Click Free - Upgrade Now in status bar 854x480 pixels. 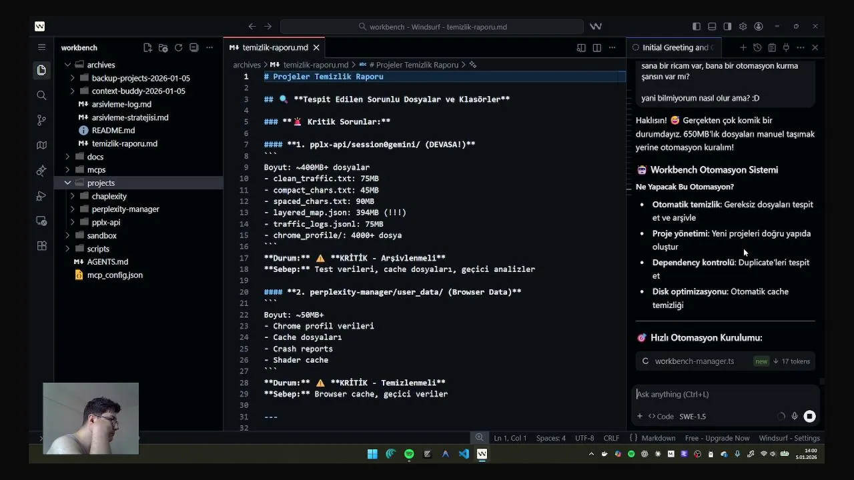click(x=717, y=438)
